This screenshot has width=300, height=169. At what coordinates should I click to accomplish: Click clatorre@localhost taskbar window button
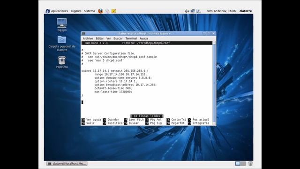click(x=67, y=164)
